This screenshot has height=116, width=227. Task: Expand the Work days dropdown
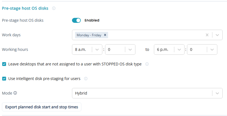(217, 35)
